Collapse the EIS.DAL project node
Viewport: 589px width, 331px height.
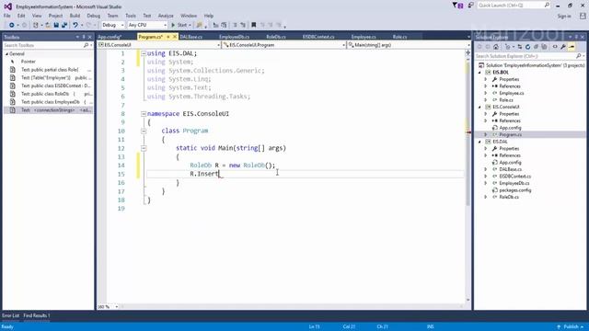(x=479, y=142)
